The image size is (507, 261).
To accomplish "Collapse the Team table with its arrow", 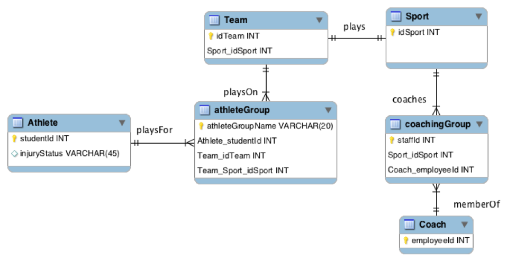I will click(x=319, y=20).
